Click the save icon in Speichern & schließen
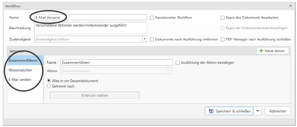The image size is (297, 127). [x=211, y=111]
